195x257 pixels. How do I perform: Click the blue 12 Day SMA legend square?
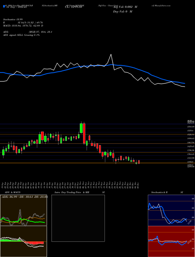(x=4, y=7)
